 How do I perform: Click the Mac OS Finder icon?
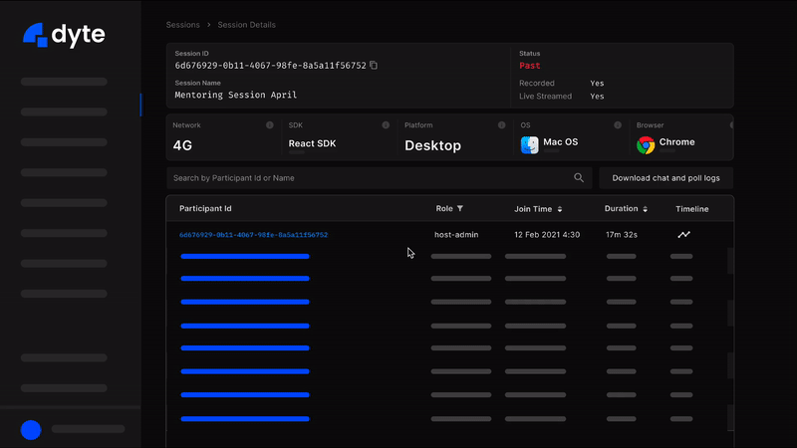[530, 144]
